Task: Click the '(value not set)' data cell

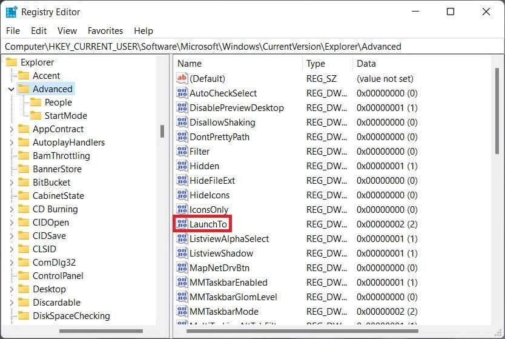Action: pyautogui.click(x=385, y=78)
